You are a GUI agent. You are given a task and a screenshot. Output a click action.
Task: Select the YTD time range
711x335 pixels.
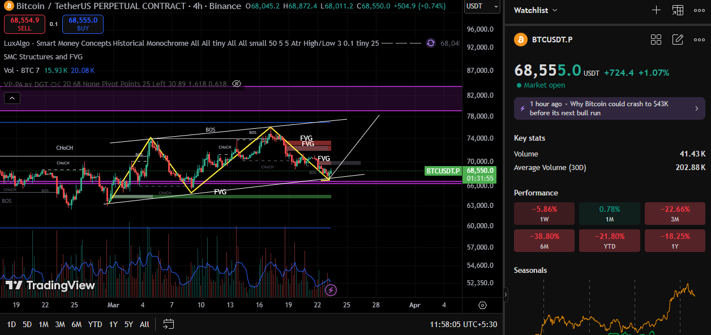95,324
